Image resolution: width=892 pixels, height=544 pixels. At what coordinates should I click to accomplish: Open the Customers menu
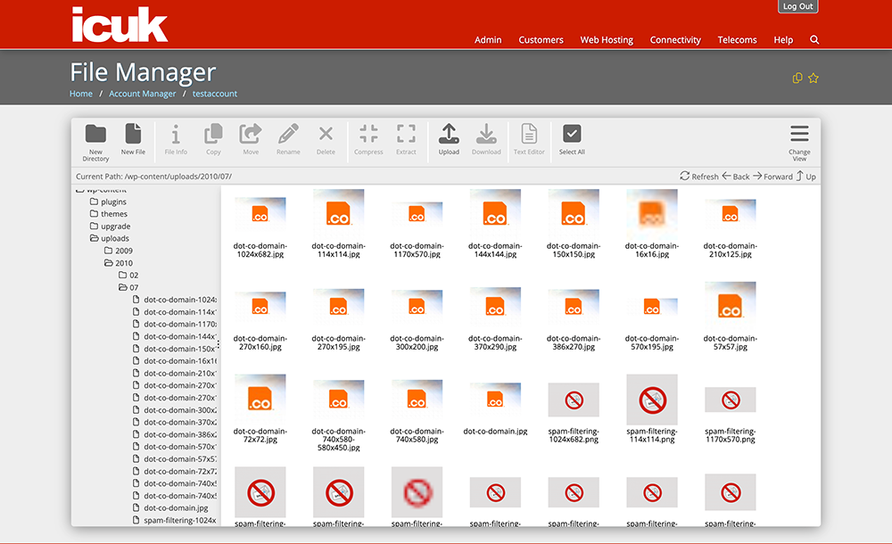coord(541,40)
